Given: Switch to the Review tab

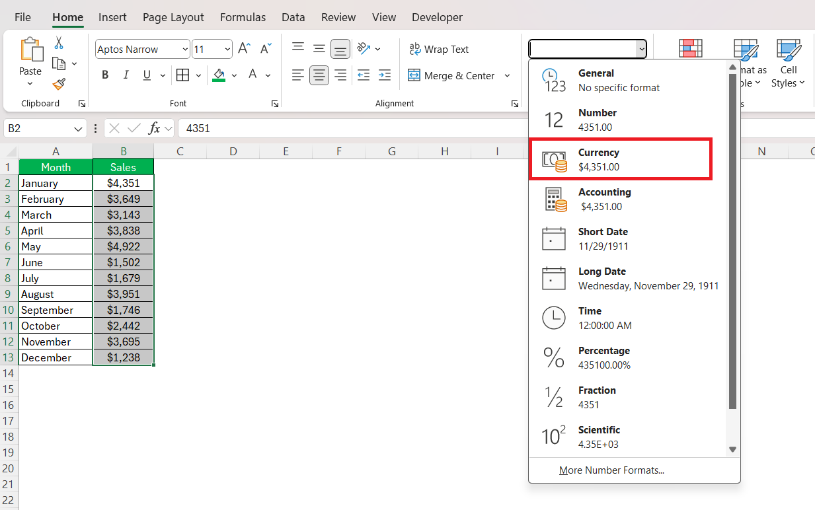Looking at the screenshot, I should click(x=338, y=17).
